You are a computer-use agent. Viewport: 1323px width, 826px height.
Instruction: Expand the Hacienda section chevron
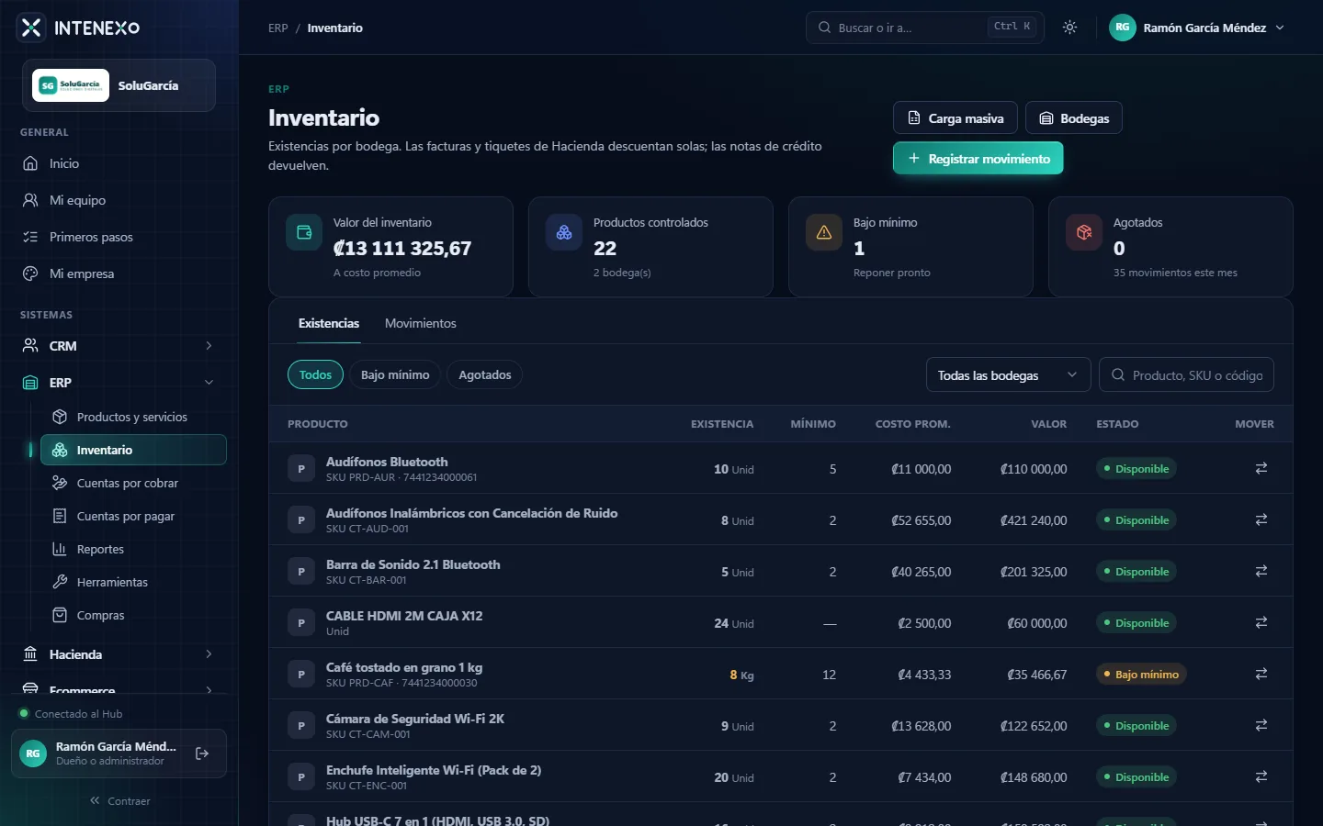pos(209,654)
